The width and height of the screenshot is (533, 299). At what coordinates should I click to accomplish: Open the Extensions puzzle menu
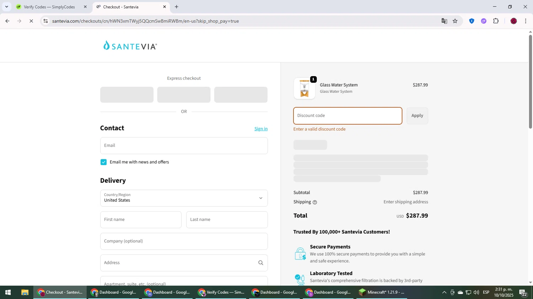pos(496,21)
